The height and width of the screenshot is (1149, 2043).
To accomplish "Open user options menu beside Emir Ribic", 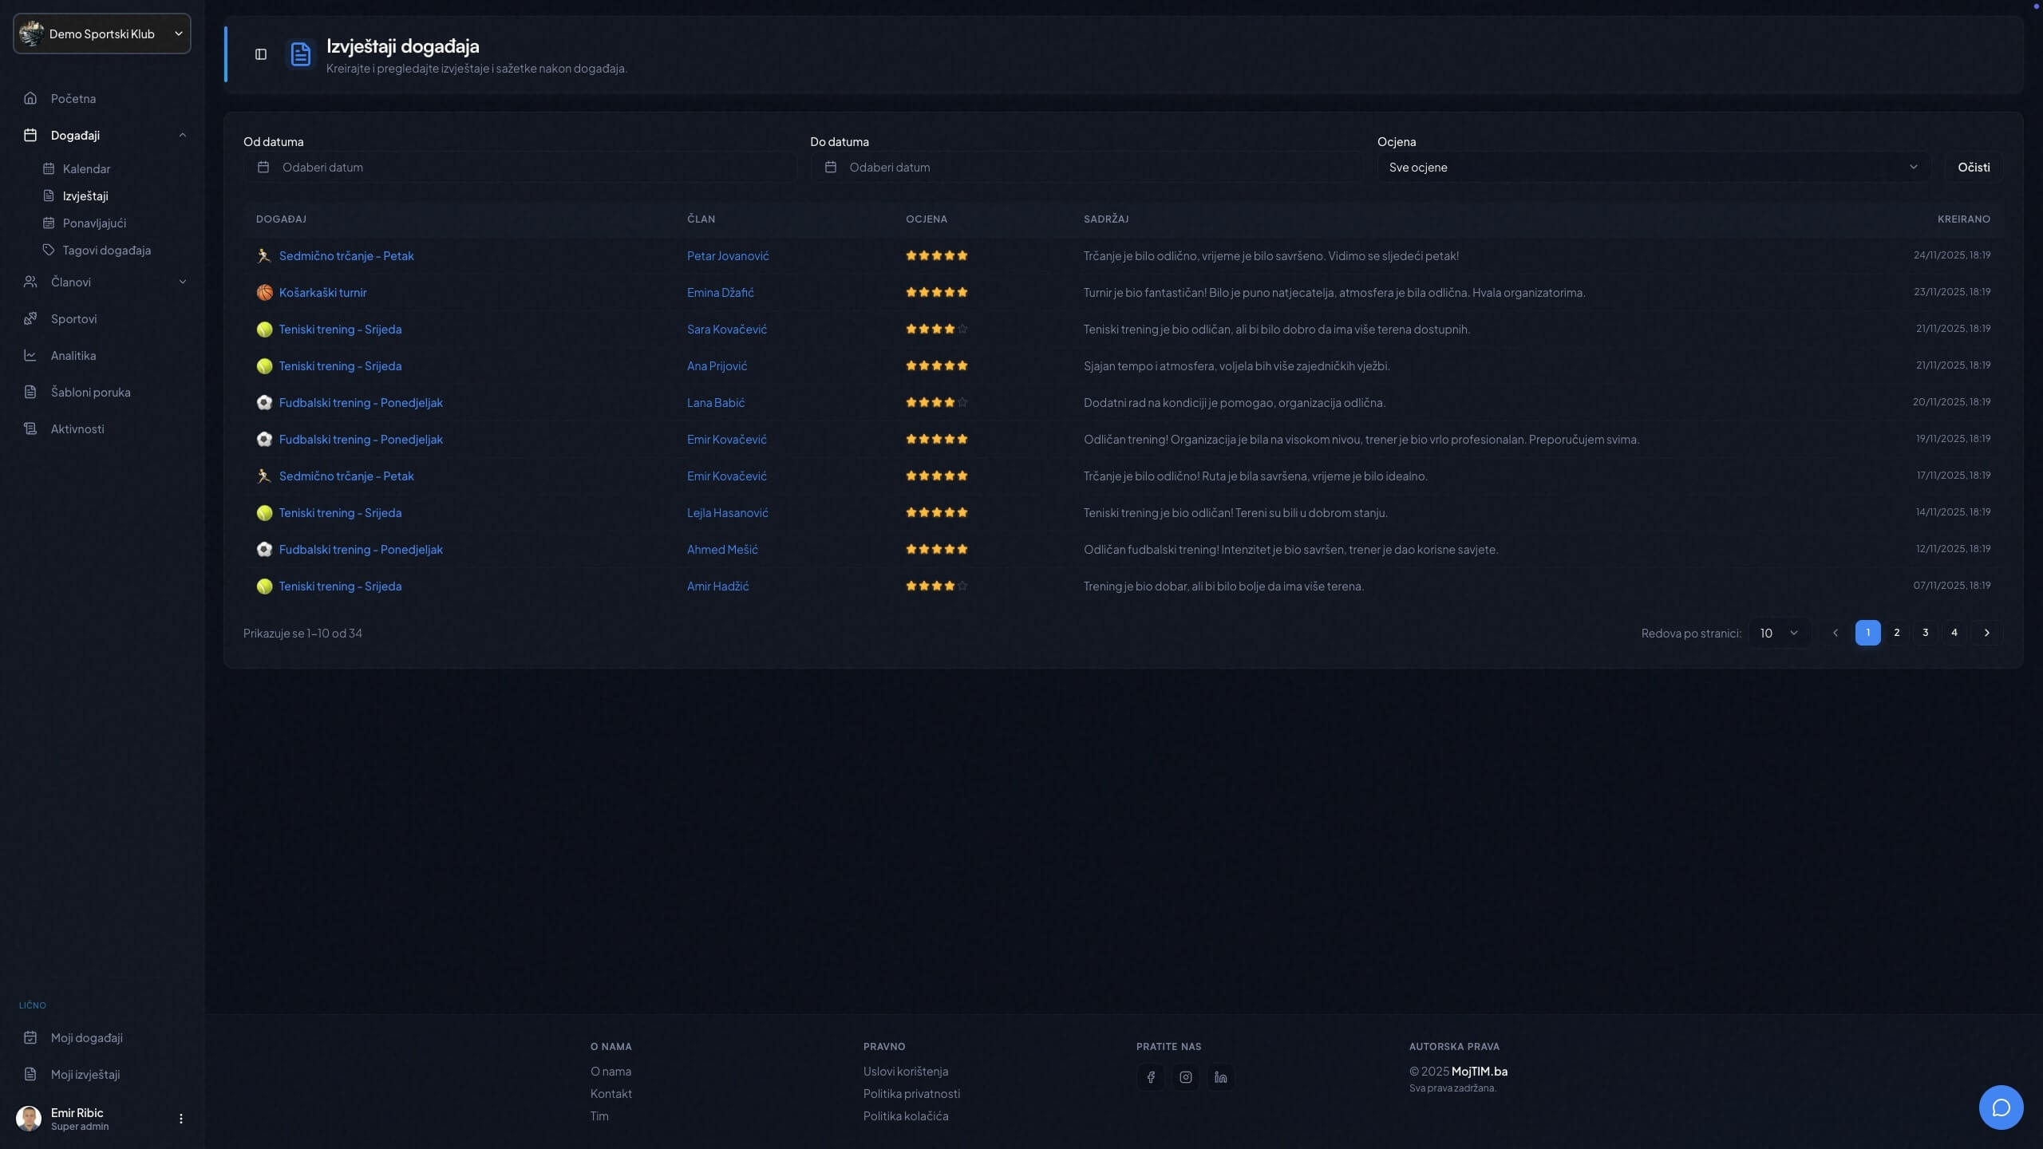I will [x=181, y=1119].
